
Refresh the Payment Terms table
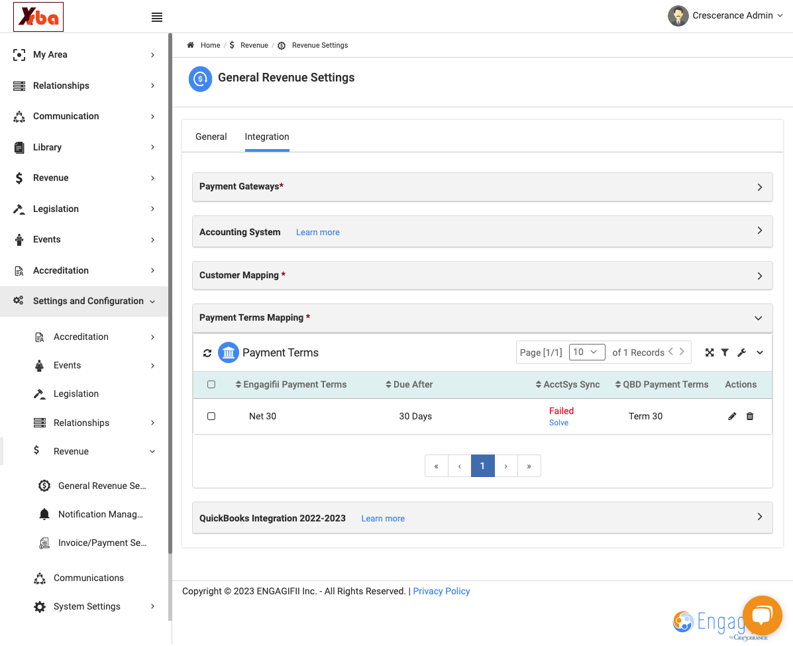tap(207, 353)
